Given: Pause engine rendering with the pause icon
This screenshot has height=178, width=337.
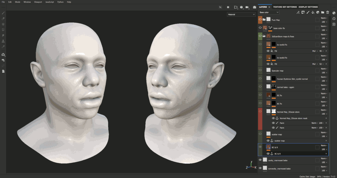Looking at the screenshot, I should coord(228,7).
